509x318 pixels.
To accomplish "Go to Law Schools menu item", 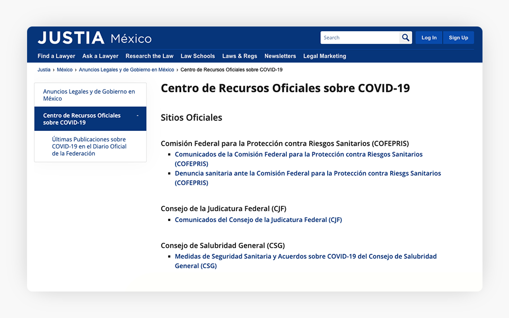I will click(x=197, y=56).
